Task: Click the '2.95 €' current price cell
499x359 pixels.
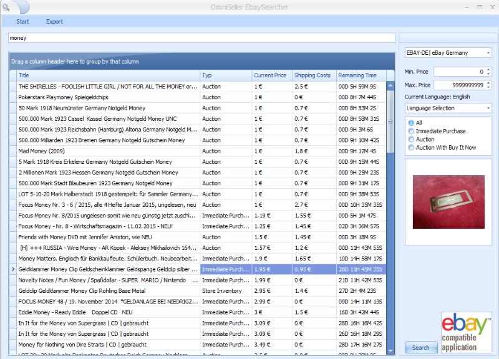Action: [272, 291]
